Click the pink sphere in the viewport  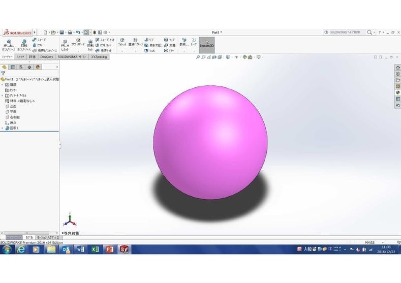(x=209, y=142)
